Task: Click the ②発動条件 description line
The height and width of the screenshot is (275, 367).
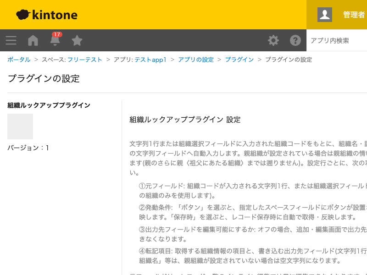Action: point(253,212)
